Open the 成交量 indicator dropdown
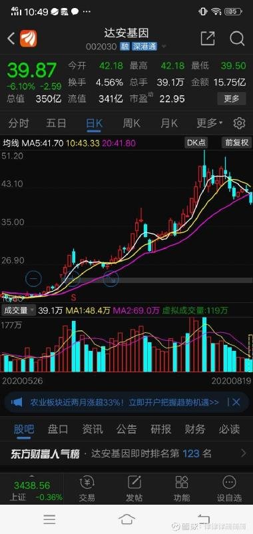This screenshot has width=253, height=534. coord(19,310)
